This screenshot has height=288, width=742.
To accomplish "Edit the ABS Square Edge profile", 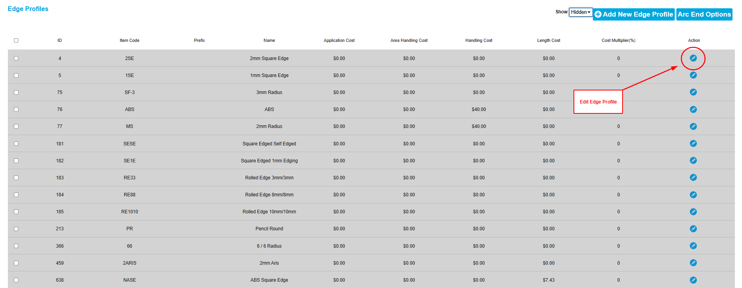I will [693, 280].
